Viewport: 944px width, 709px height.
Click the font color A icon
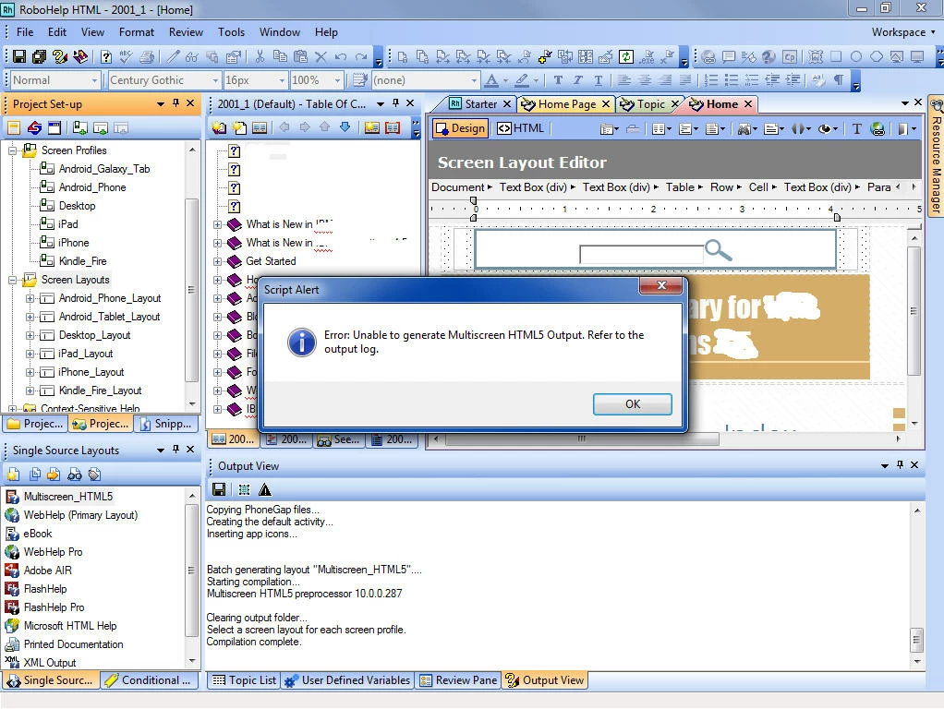[492, 80]
